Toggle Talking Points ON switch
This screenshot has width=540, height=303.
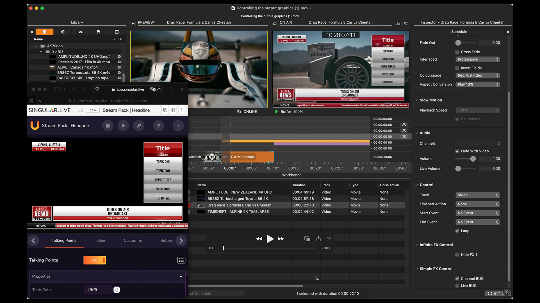point(95,260)
